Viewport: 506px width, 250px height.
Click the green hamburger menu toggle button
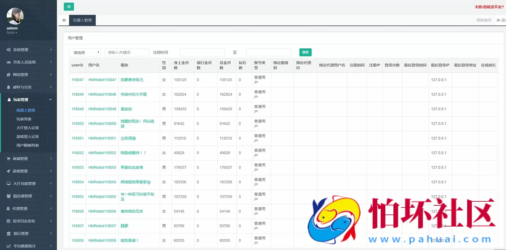point(69,7)
